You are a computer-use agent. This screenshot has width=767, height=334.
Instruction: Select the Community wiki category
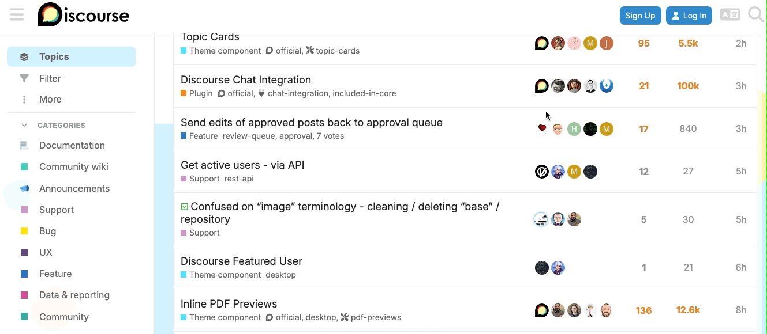[73, 167]
